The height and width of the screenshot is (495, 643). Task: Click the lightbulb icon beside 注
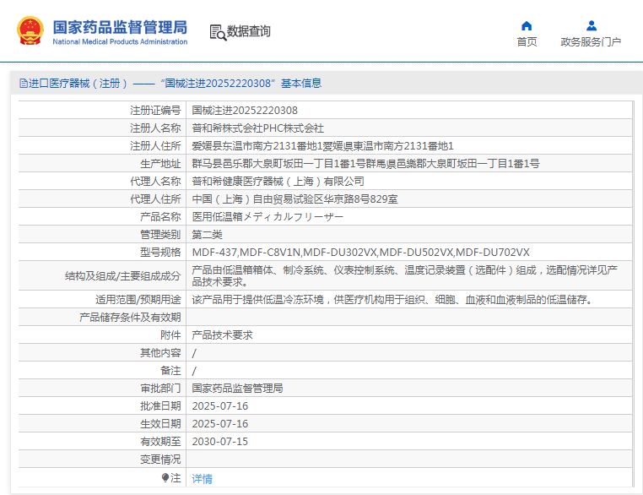pyautogui.click(x=165, y=478)
